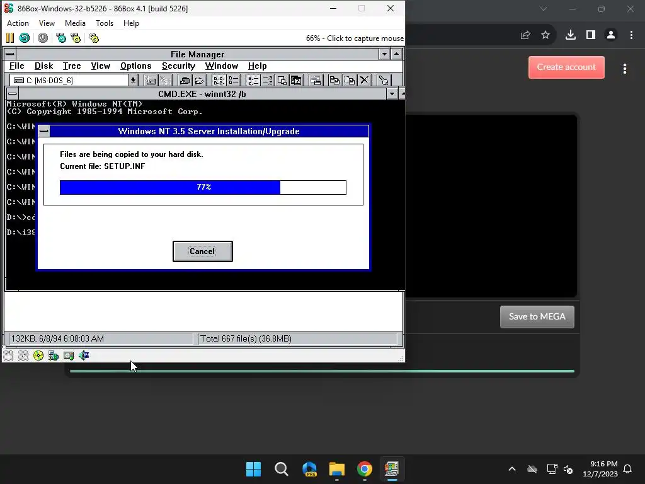
Task: Open File Manager's Options menu
Action: click(136, 66)
